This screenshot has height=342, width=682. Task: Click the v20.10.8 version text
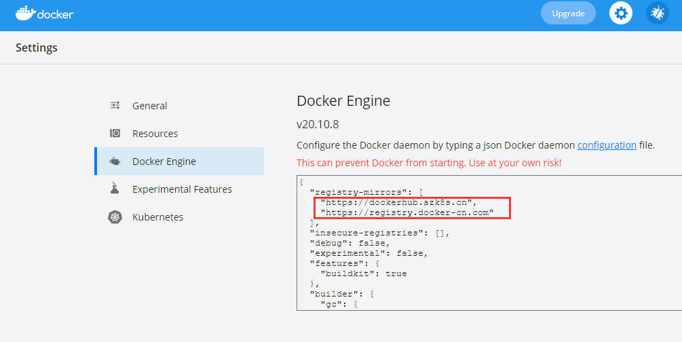(318, 124)
